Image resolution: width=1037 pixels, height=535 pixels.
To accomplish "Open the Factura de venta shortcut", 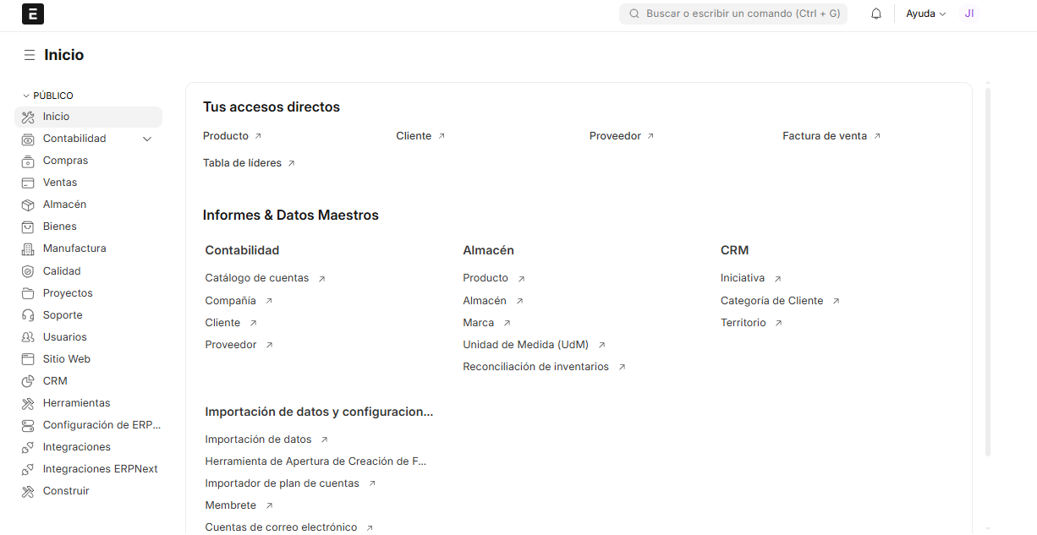I will 825,136.
